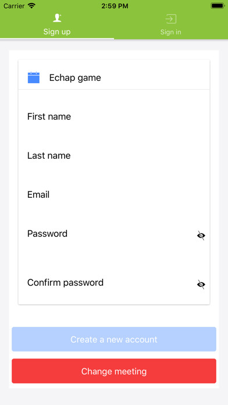Reveal the Confirm password field text

click(201, 285)
